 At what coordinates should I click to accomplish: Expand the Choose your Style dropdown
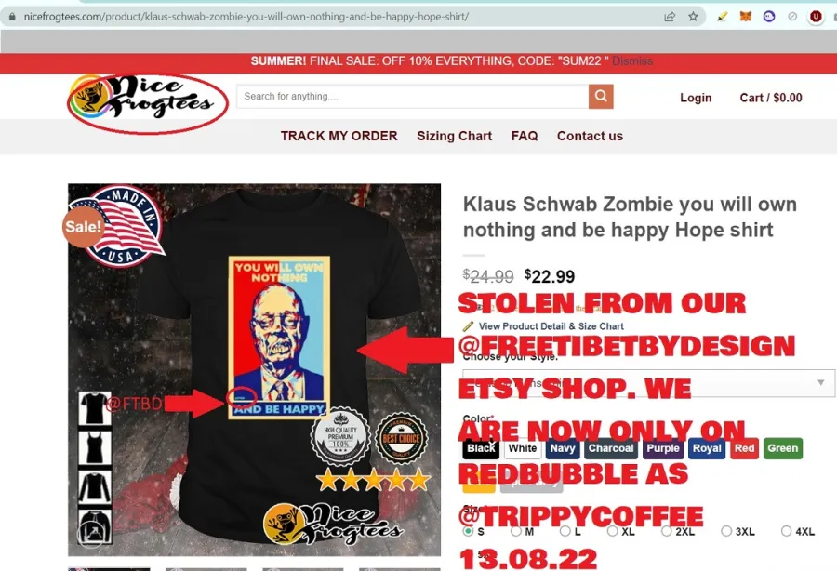click(648, 382)
